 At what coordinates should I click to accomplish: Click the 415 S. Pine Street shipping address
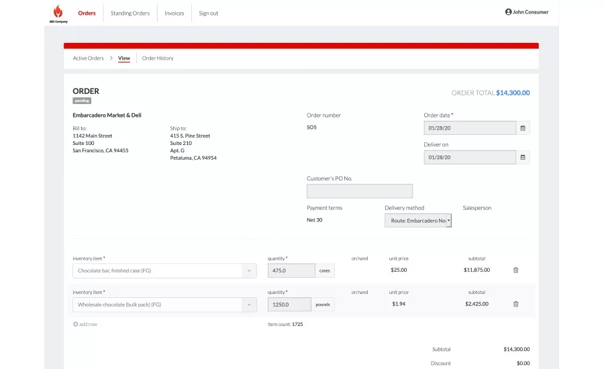tap(191, 136)
